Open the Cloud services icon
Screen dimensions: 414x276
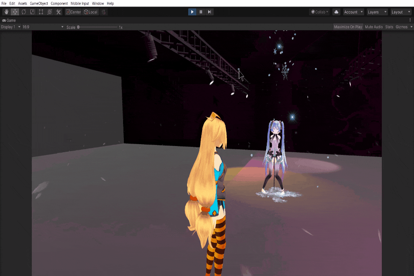click(336, 12)
